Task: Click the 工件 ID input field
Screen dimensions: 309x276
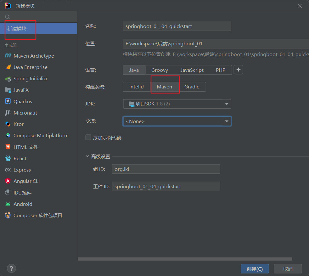Action: [x=166, y=187]
